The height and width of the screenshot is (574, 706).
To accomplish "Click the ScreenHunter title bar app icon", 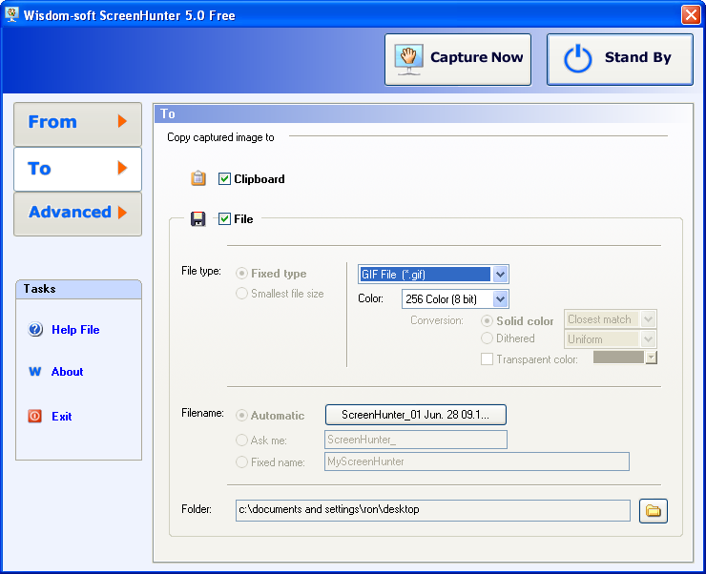I will coord(11,14).
